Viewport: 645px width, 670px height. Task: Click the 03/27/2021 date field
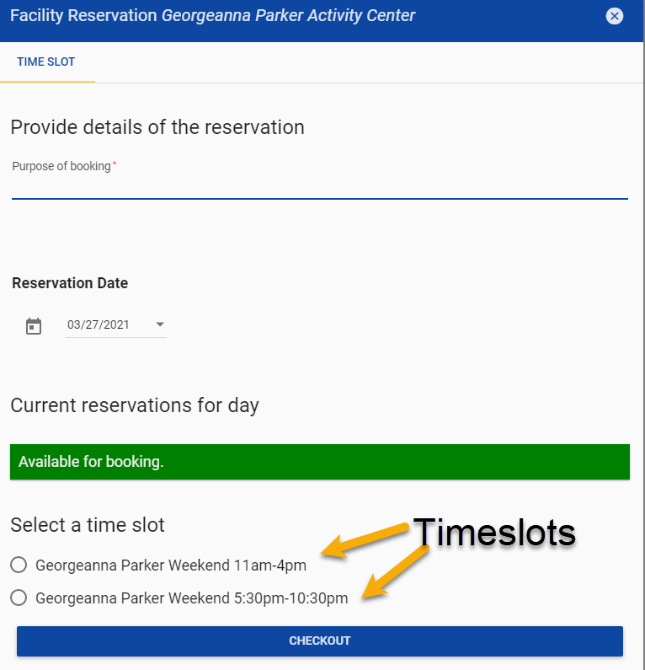[99, 324]
